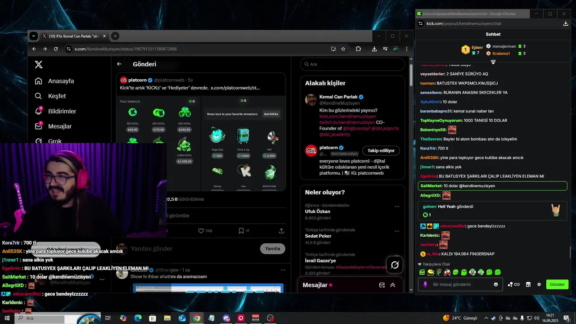
Task: Expand the Kick chat leaderboard arrow
Action: pyautogui.click(x=493, y=62)
